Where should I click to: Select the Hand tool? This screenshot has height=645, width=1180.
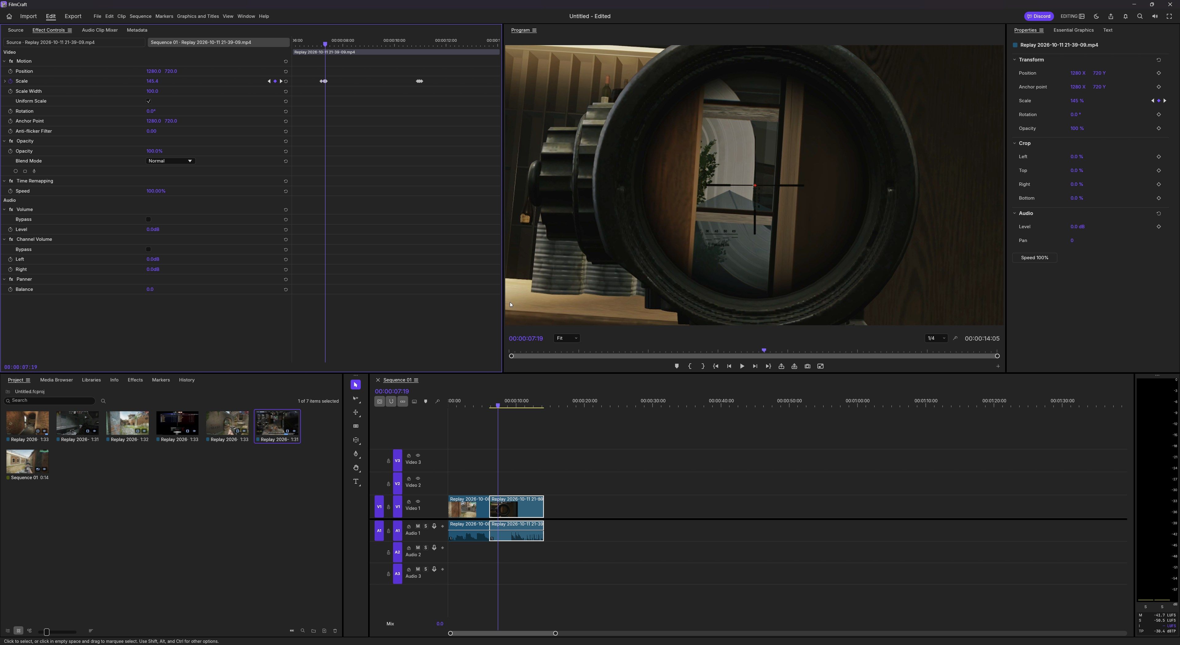pyautogui.click(x=356, y=468)
